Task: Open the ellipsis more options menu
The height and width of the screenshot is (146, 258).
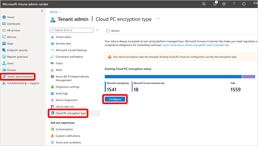Action: point(158,19)
